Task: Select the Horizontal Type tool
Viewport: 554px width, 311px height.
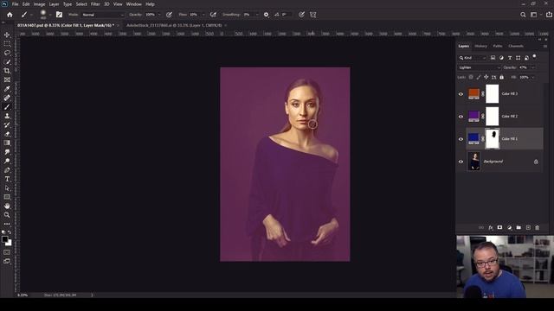Action: coord(7,179)
